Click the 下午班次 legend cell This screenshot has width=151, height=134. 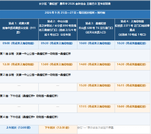click(x=58, y=129)
